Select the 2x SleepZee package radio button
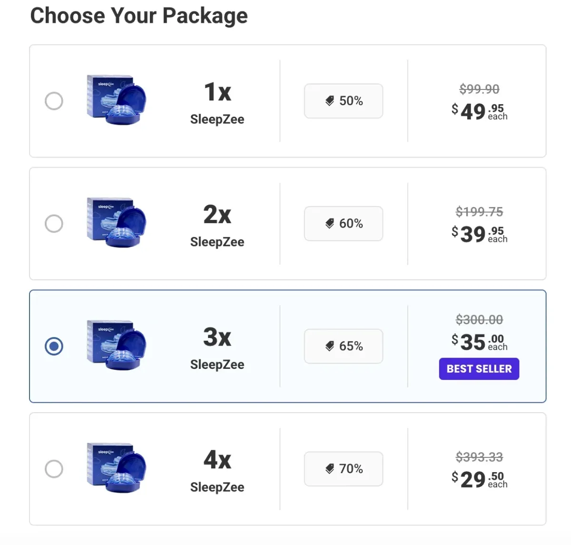Viewport: 571px width, 545px height. pos(54,223)
